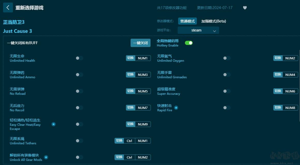The width and height of the screenshot is (300, 165).
Task: Click the heart icon to favorite this trainer
Action: pos(245,8)
